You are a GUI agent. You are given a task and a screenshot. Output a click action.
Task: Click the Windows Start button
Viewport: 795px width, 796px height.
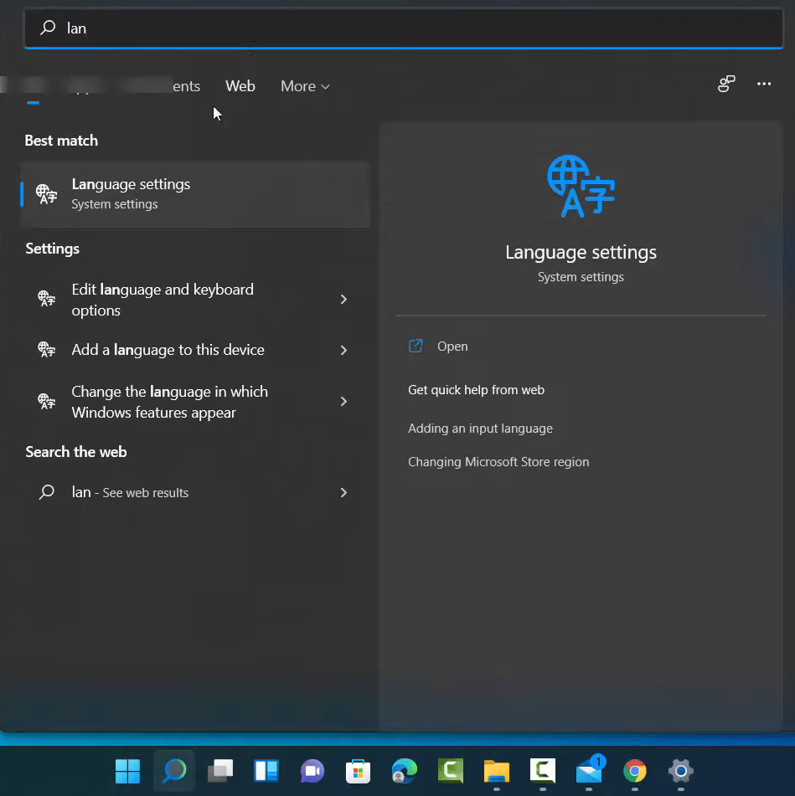point(128,770)
